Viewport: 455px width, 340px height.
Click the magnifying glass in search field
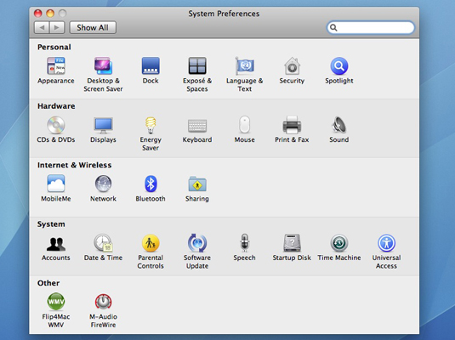(333, 27)
